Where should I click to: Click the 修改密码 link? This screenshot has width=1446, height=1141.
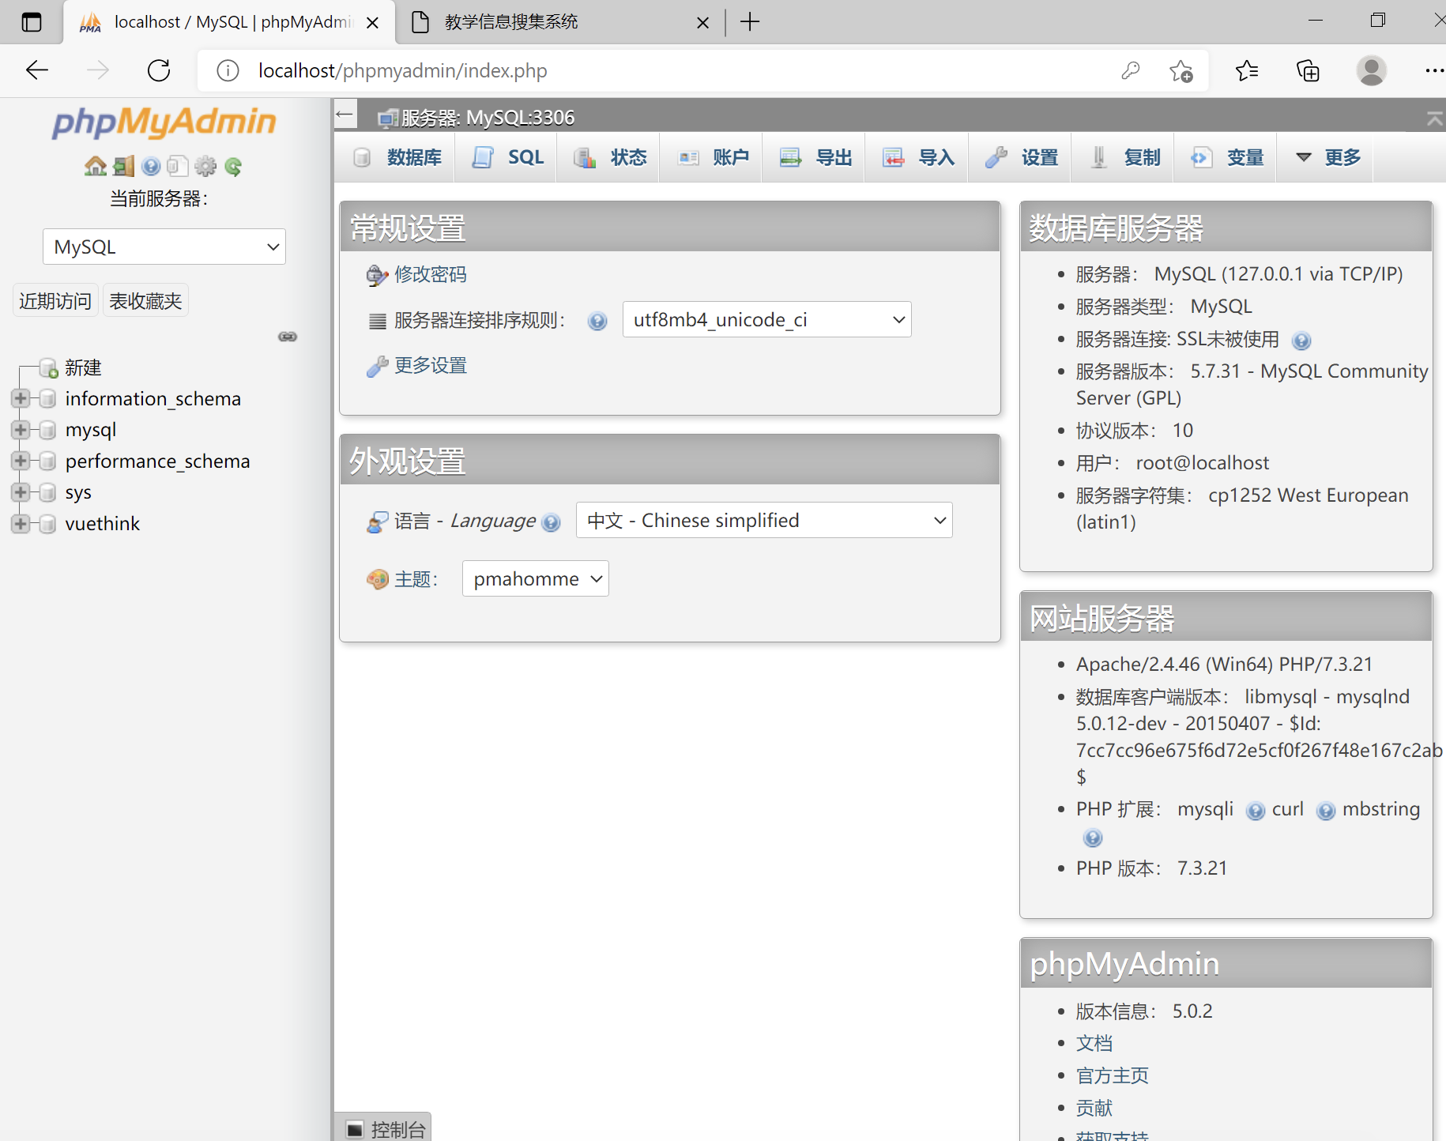click(x=430, y=274)
